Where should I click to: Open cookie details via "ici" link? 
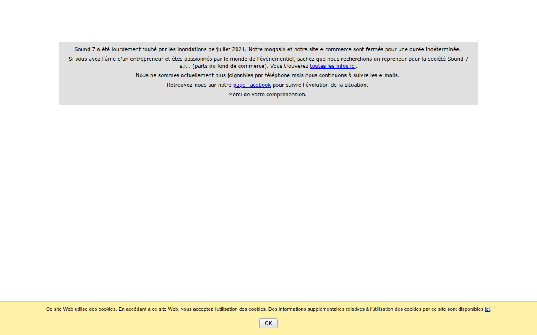487,309
